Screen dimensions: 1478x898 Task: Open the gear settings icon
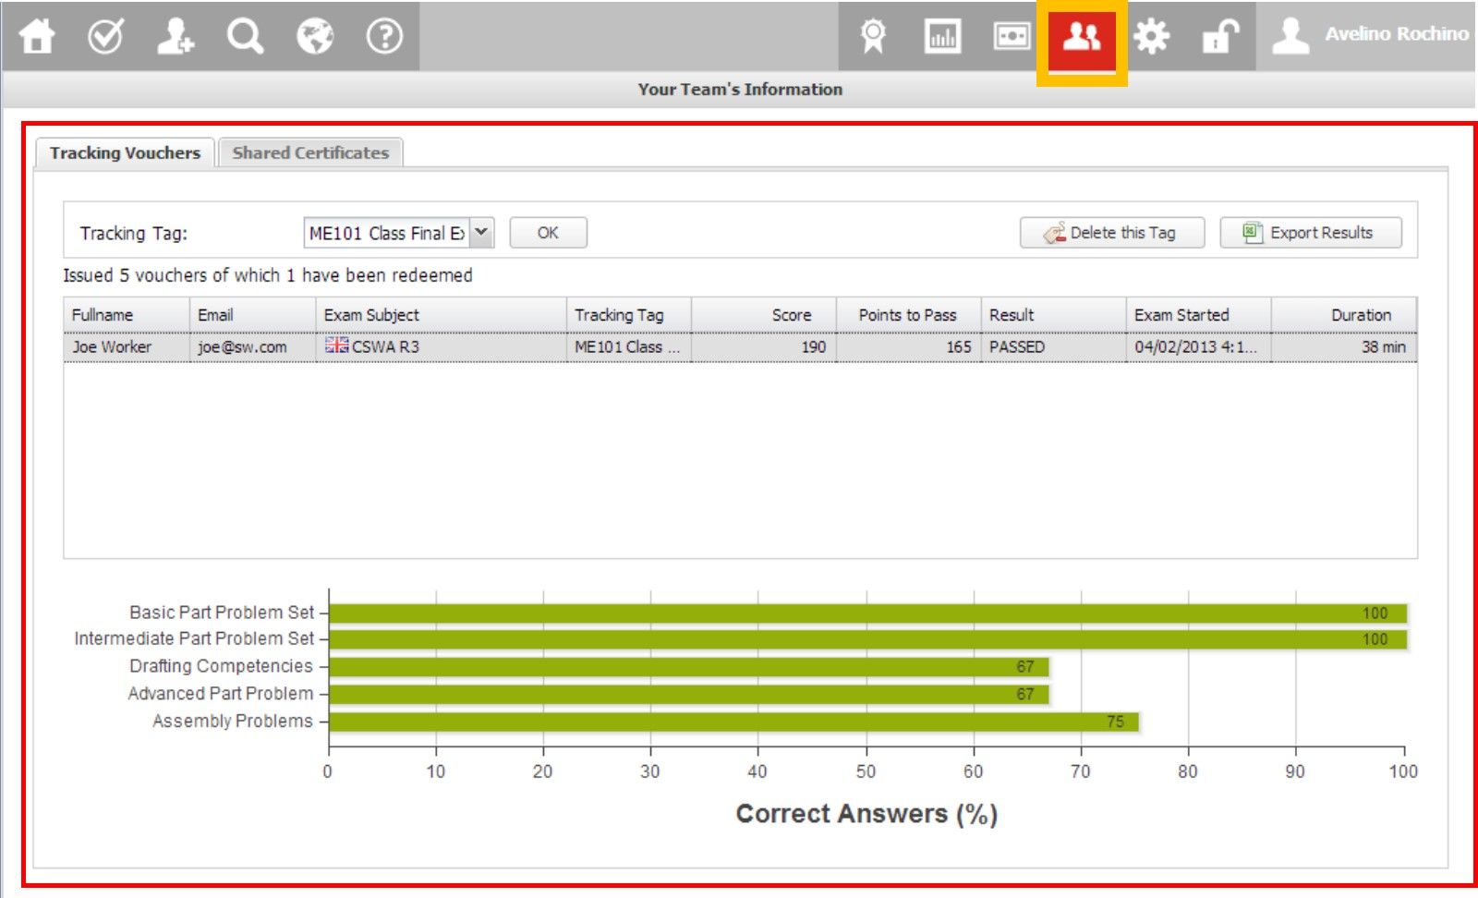coord(1151,37)
